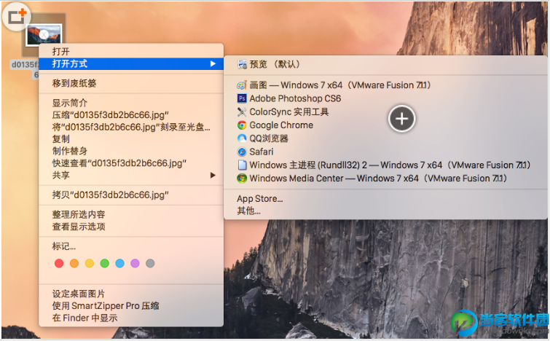Click the Windows Media Center icon

[242, 179]
